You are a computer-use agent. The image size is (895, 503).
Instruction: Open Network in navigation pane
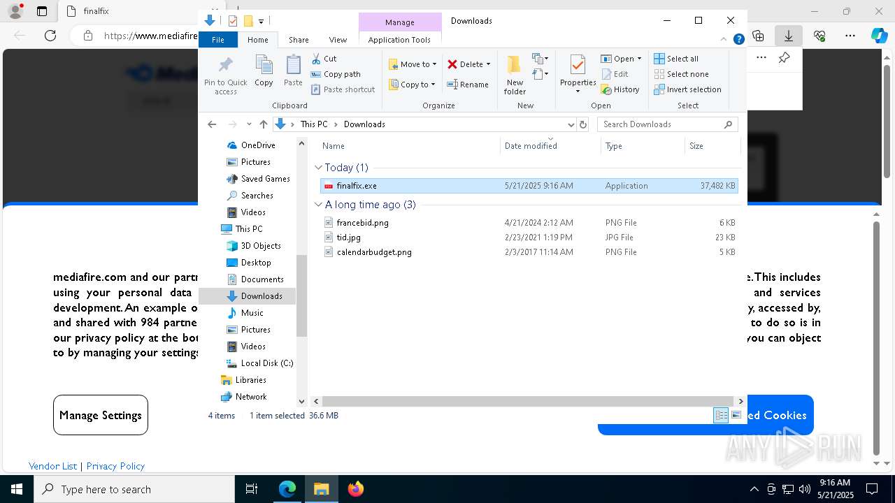coord(244,397)
